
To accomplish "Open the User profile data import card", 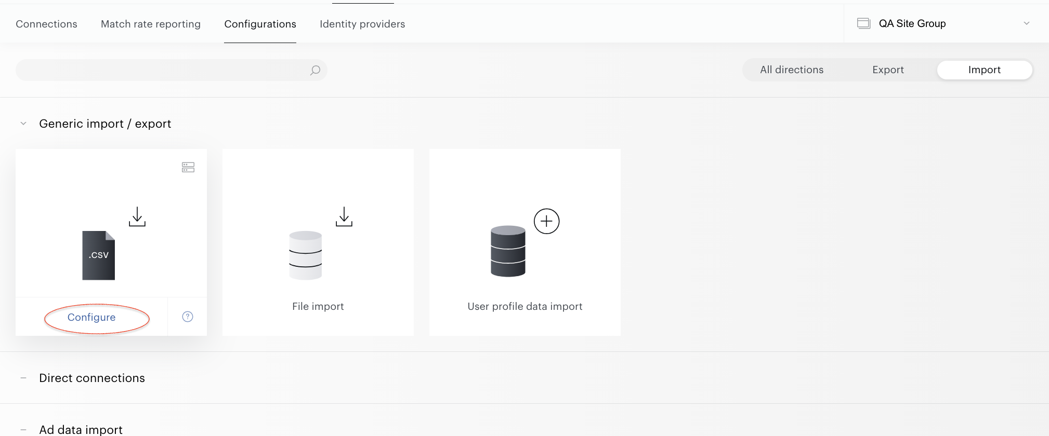I will [525, 242].
